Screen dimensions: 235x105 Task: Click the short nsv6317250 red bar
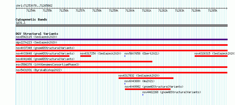(x=86, y=56)
